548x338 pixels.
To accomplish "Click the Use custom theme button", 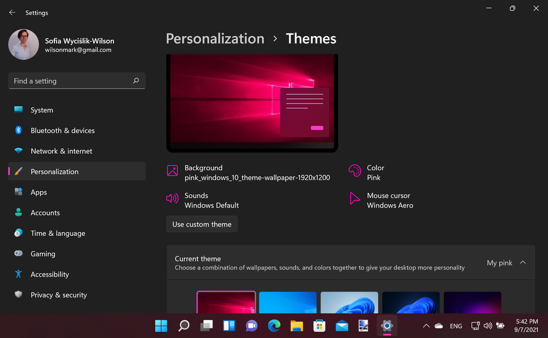I will point(202,224).
